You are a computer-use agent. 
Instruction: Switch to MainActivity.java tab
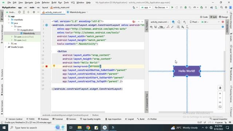tap(78, 12)
